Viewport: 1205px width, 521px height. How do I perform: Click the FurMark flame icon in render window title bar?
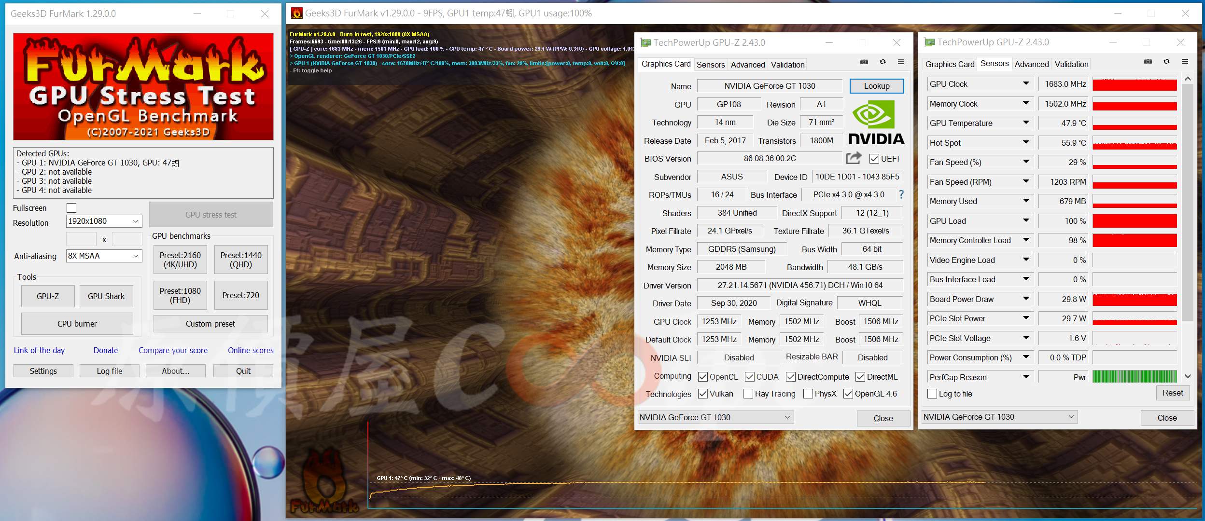point(297,13)
